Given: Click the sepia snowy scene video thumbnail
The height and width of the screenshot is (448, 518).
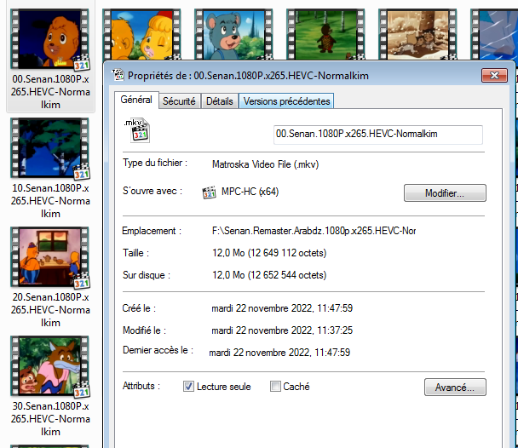Looking at the screenshot, I should click(417, 35).
